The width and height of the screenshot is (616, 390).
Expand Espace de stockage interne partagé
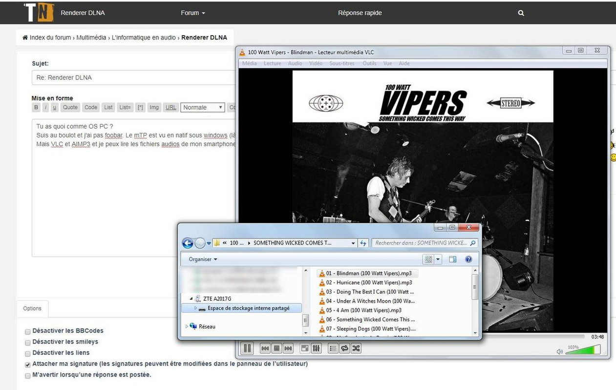click(196, 308)
